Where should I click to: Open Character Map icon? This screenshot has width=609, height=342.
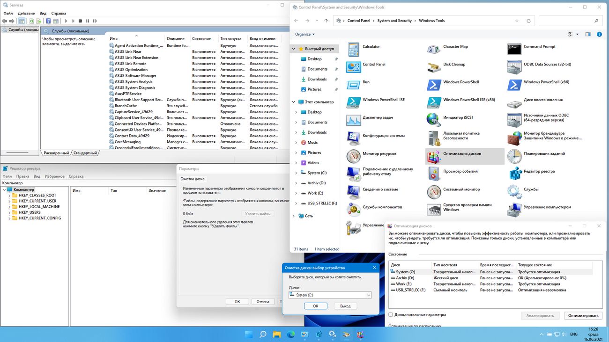(x=434, y=49)
